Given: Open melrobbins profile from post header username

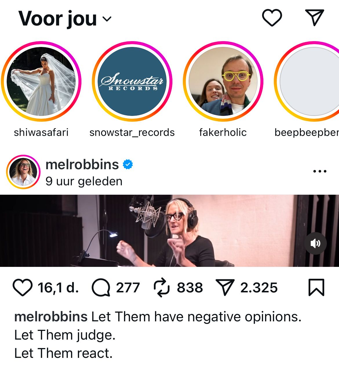Looking at the screenshot, I should [82, 165].
